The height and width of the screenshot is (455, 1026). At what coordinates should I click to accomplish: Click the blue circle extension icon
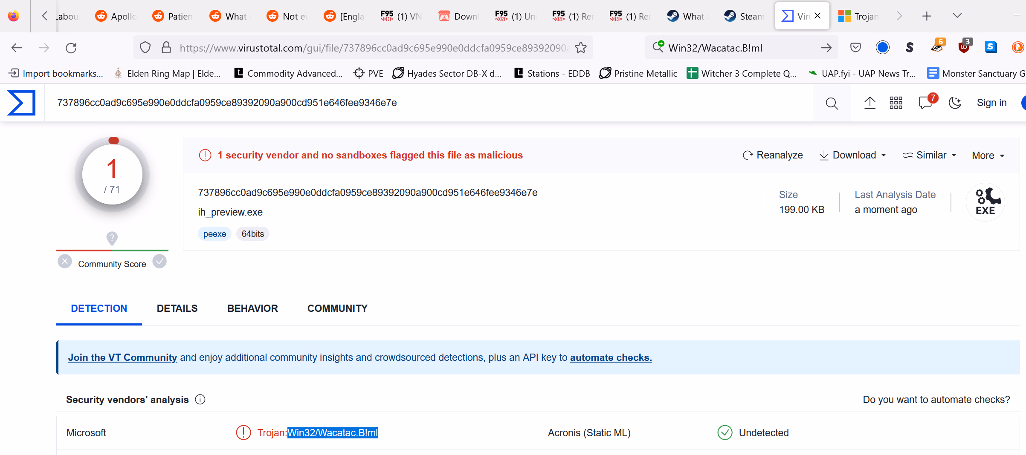pos(882,47)
